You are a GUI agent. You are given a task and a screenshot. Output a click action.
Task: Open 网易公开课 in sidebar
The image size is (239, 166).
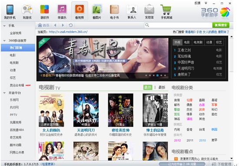pos(17,152)
